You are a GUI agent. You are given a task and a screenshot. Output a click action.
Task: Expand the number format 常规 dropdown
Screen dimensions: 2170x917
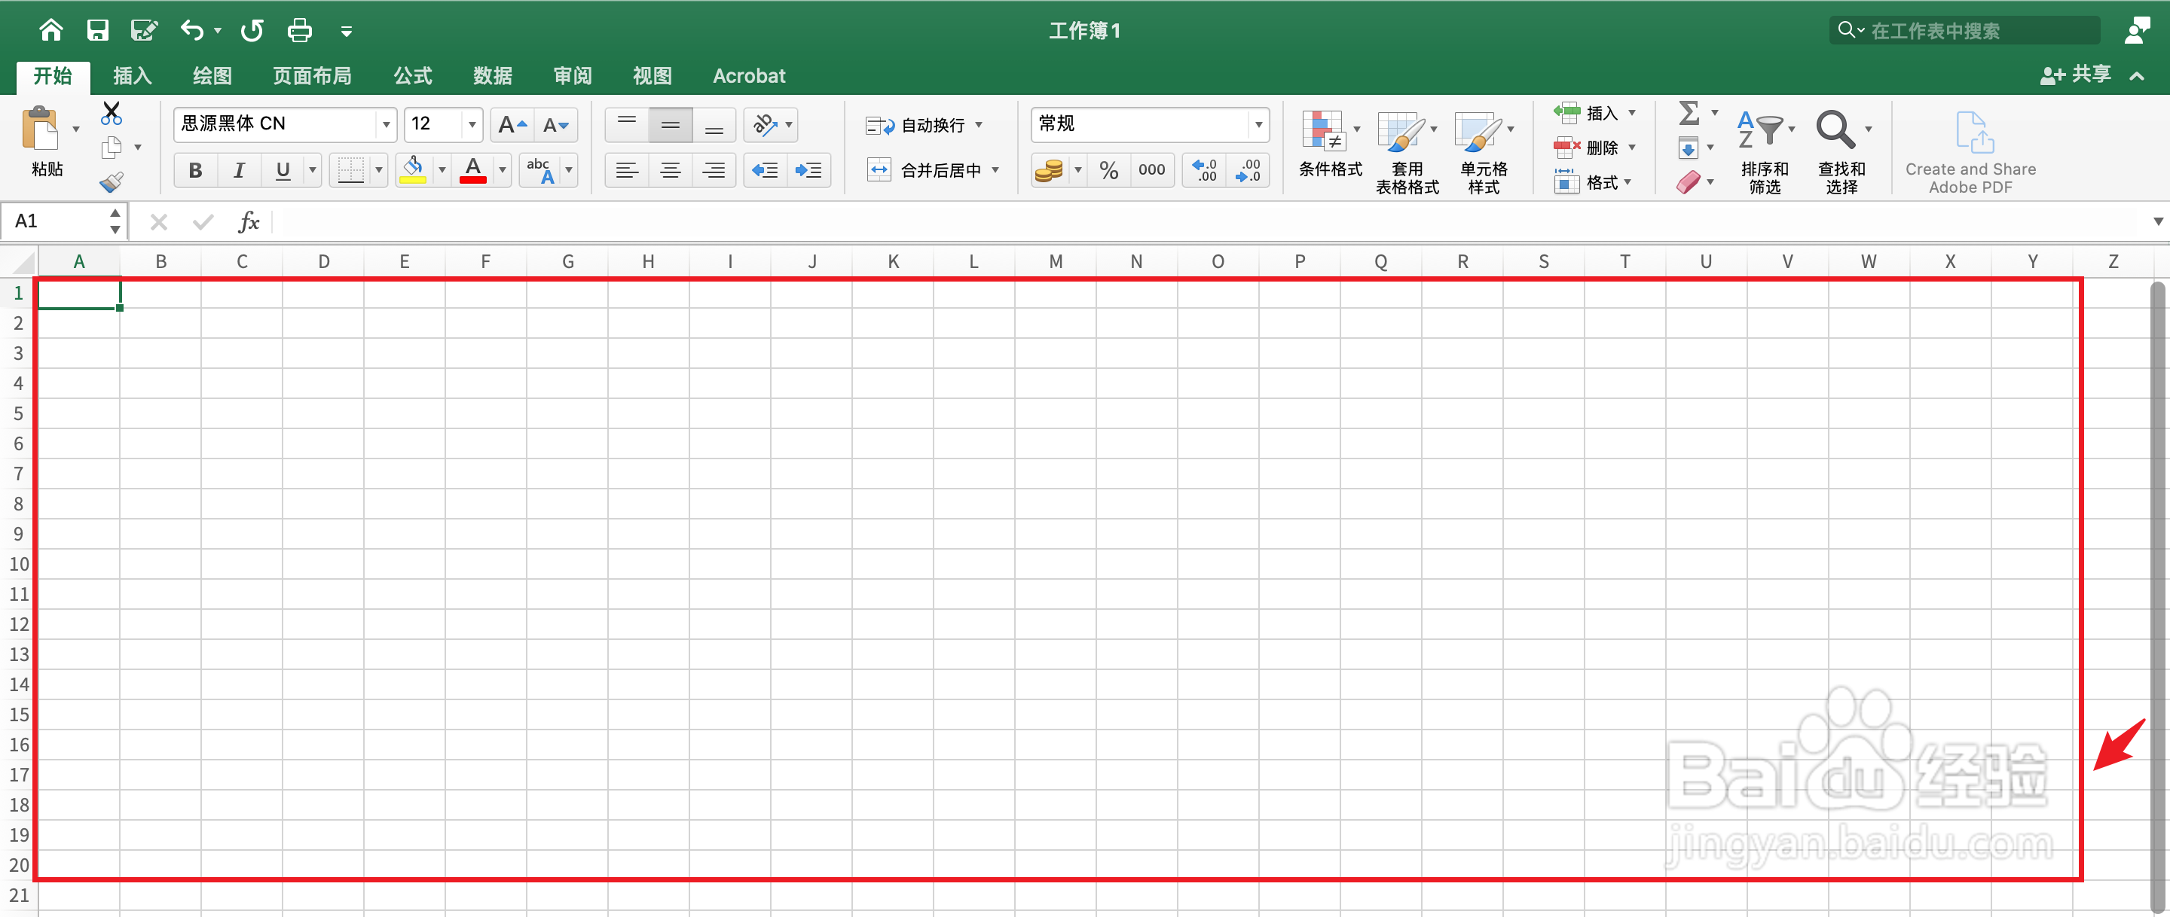[x=1258, y=125]
